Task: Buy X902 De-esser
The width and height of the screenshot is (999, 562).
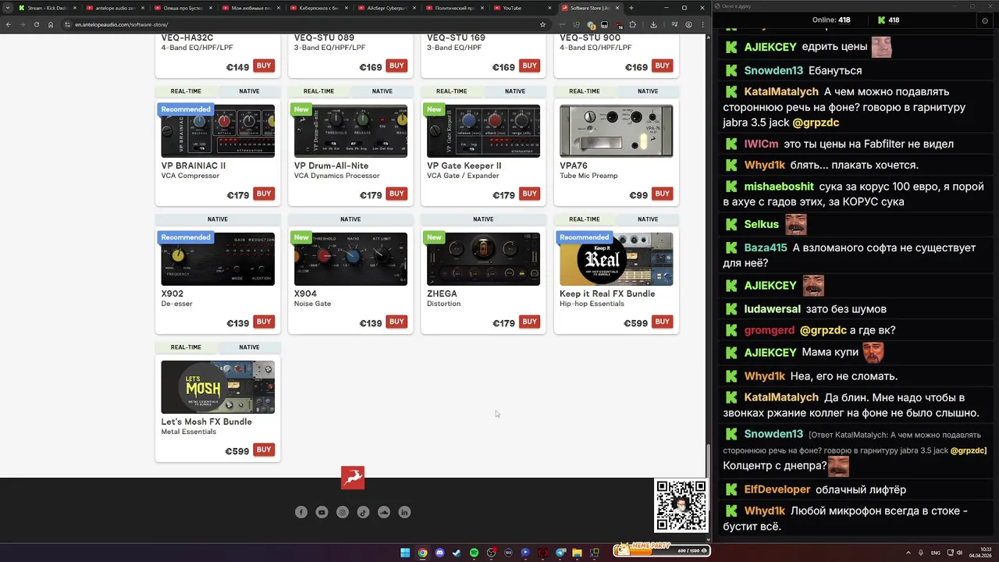Action: (x=264, y=322)
